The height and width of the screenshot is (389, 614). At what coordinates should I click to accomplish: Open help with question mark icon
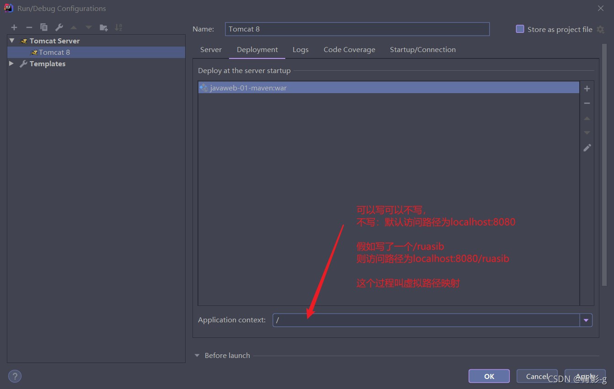15,376
